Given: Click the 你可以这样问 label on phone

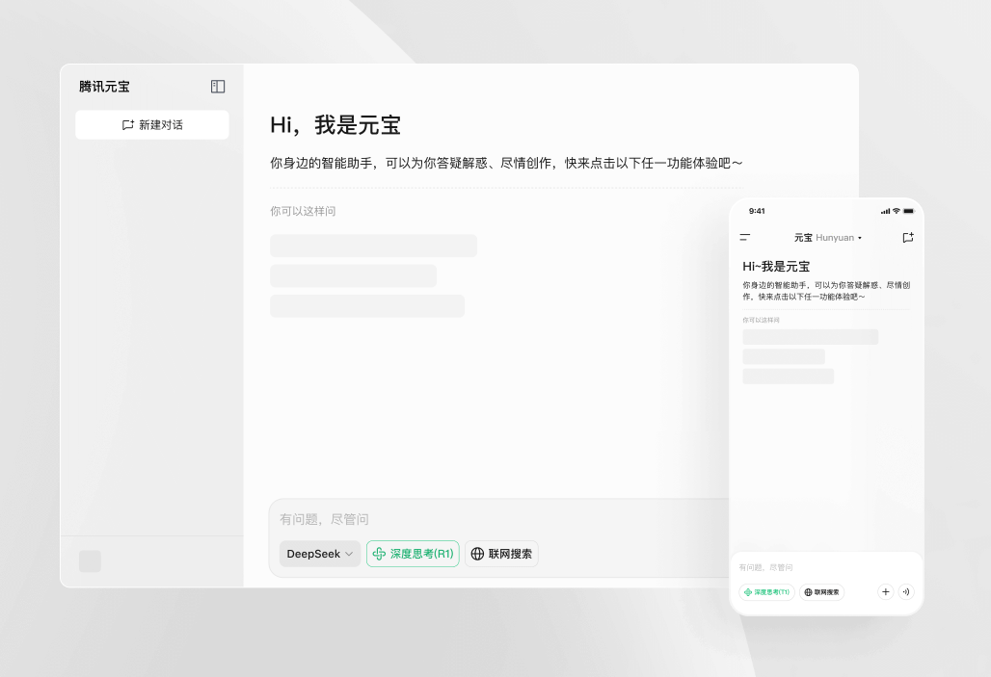Looking at the screenshot, I should point(761,320).
